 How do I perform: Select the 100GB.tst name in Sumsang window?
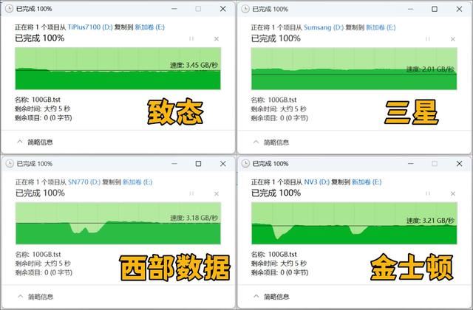(x=282, y=100)
